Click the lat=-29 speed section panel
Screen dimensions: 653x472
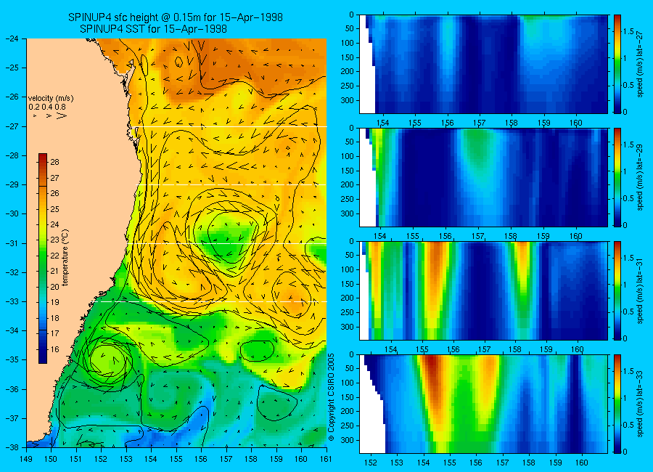click(483, 177)
